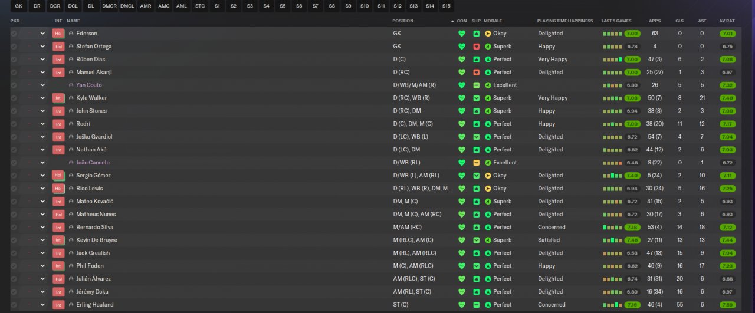Click Bernardo Silva's Concerned playing time status

pyautogui.click(x=552, y=228)
